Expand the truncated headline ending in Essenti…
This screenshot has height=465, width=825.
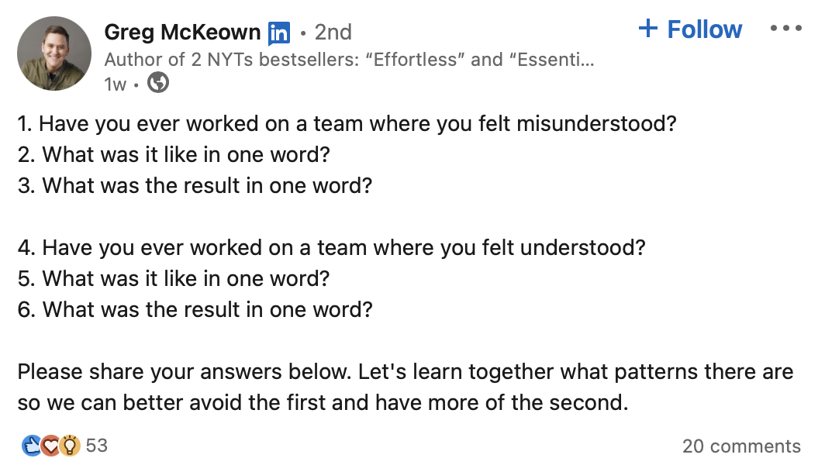pyautogui.click(x=558, y=57)
